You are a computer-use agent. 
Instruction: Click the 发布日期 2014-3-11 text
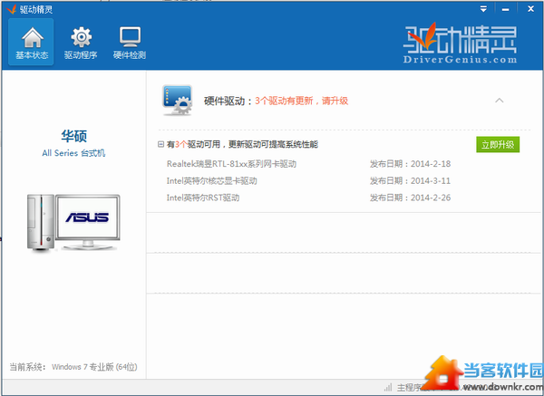[x=410, y=181]
